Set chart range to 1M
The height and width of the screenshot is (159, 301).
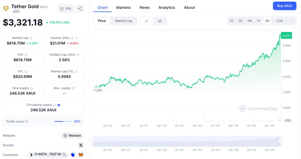250,21
